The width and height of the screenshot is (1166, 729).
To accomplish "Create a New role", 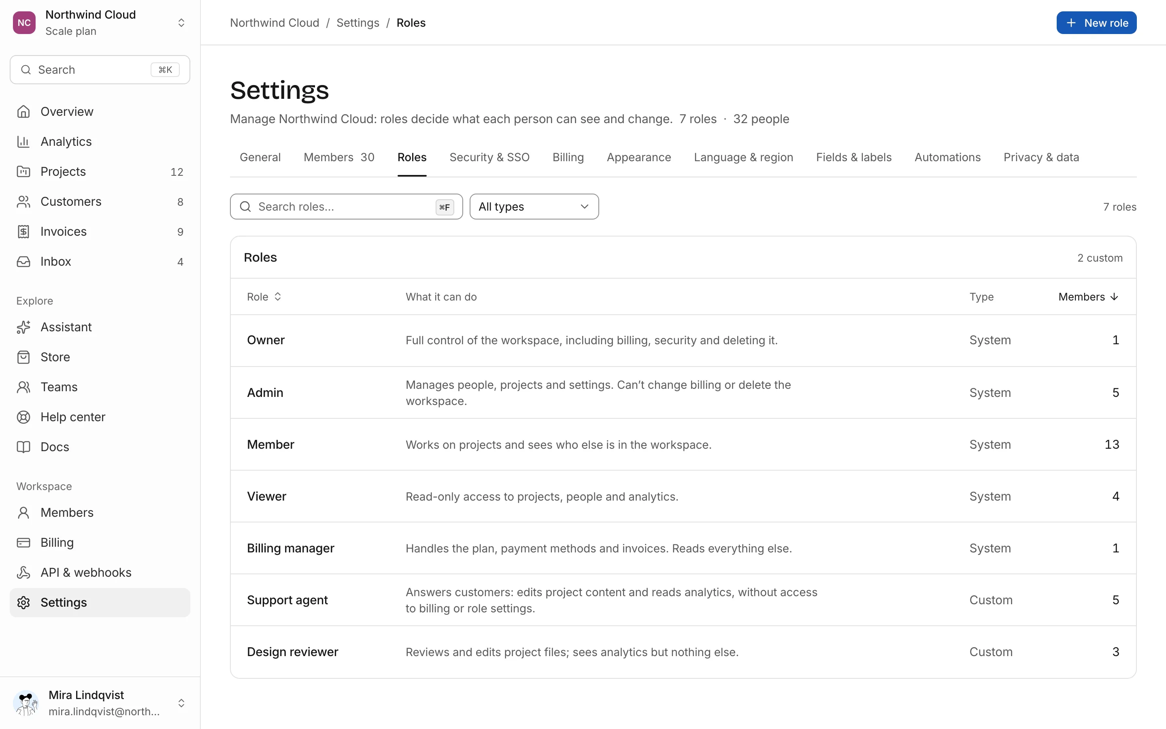I will point(1096,23).
